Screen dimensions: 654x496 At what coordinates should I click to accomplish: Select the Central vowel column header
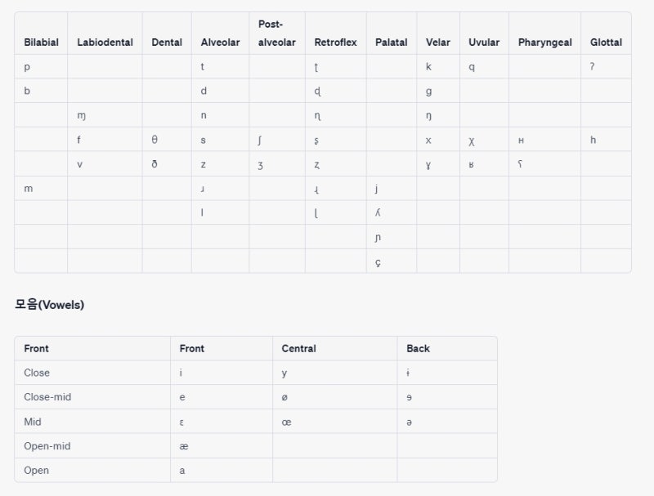pos(298,348)
